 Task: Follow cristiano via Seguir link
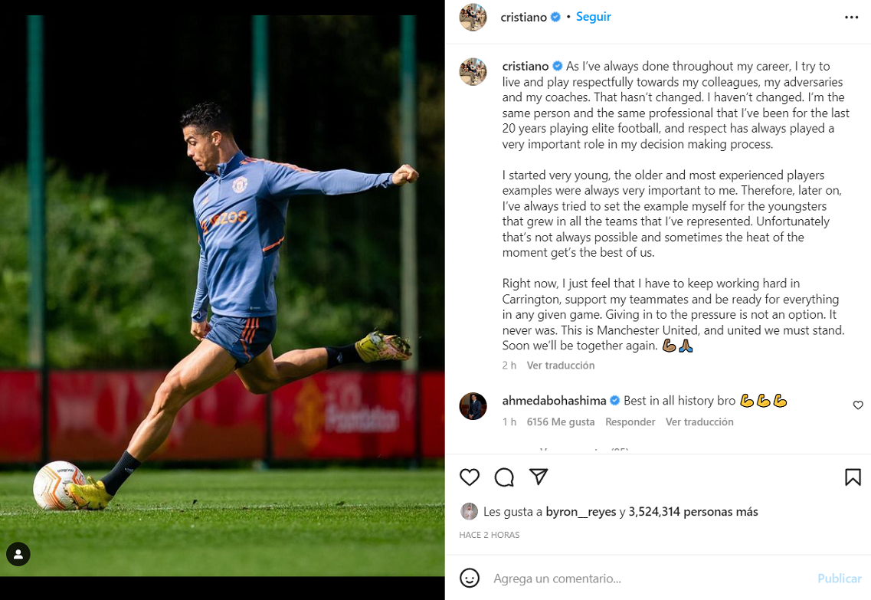[x=593, y=17]
